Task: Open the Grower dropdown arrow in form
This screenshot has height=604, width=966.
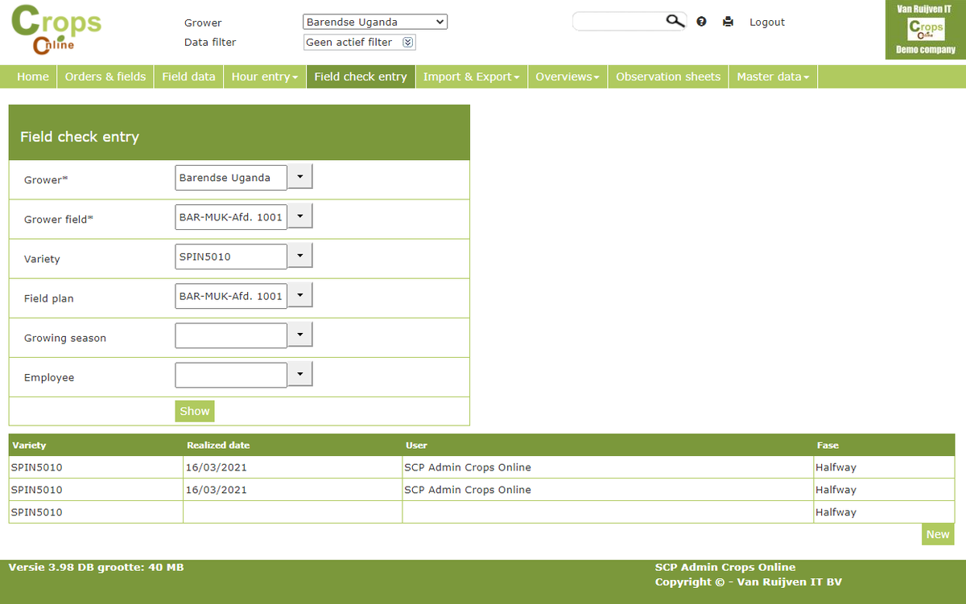Action: [x=300, y=177]
